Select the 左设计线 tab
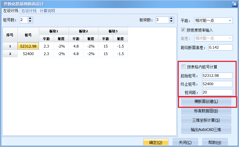This screenshot has height=147, width=239. 11,11
